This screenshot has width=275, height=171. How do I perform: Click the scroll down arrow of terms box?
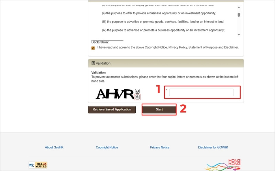[239, 35]
